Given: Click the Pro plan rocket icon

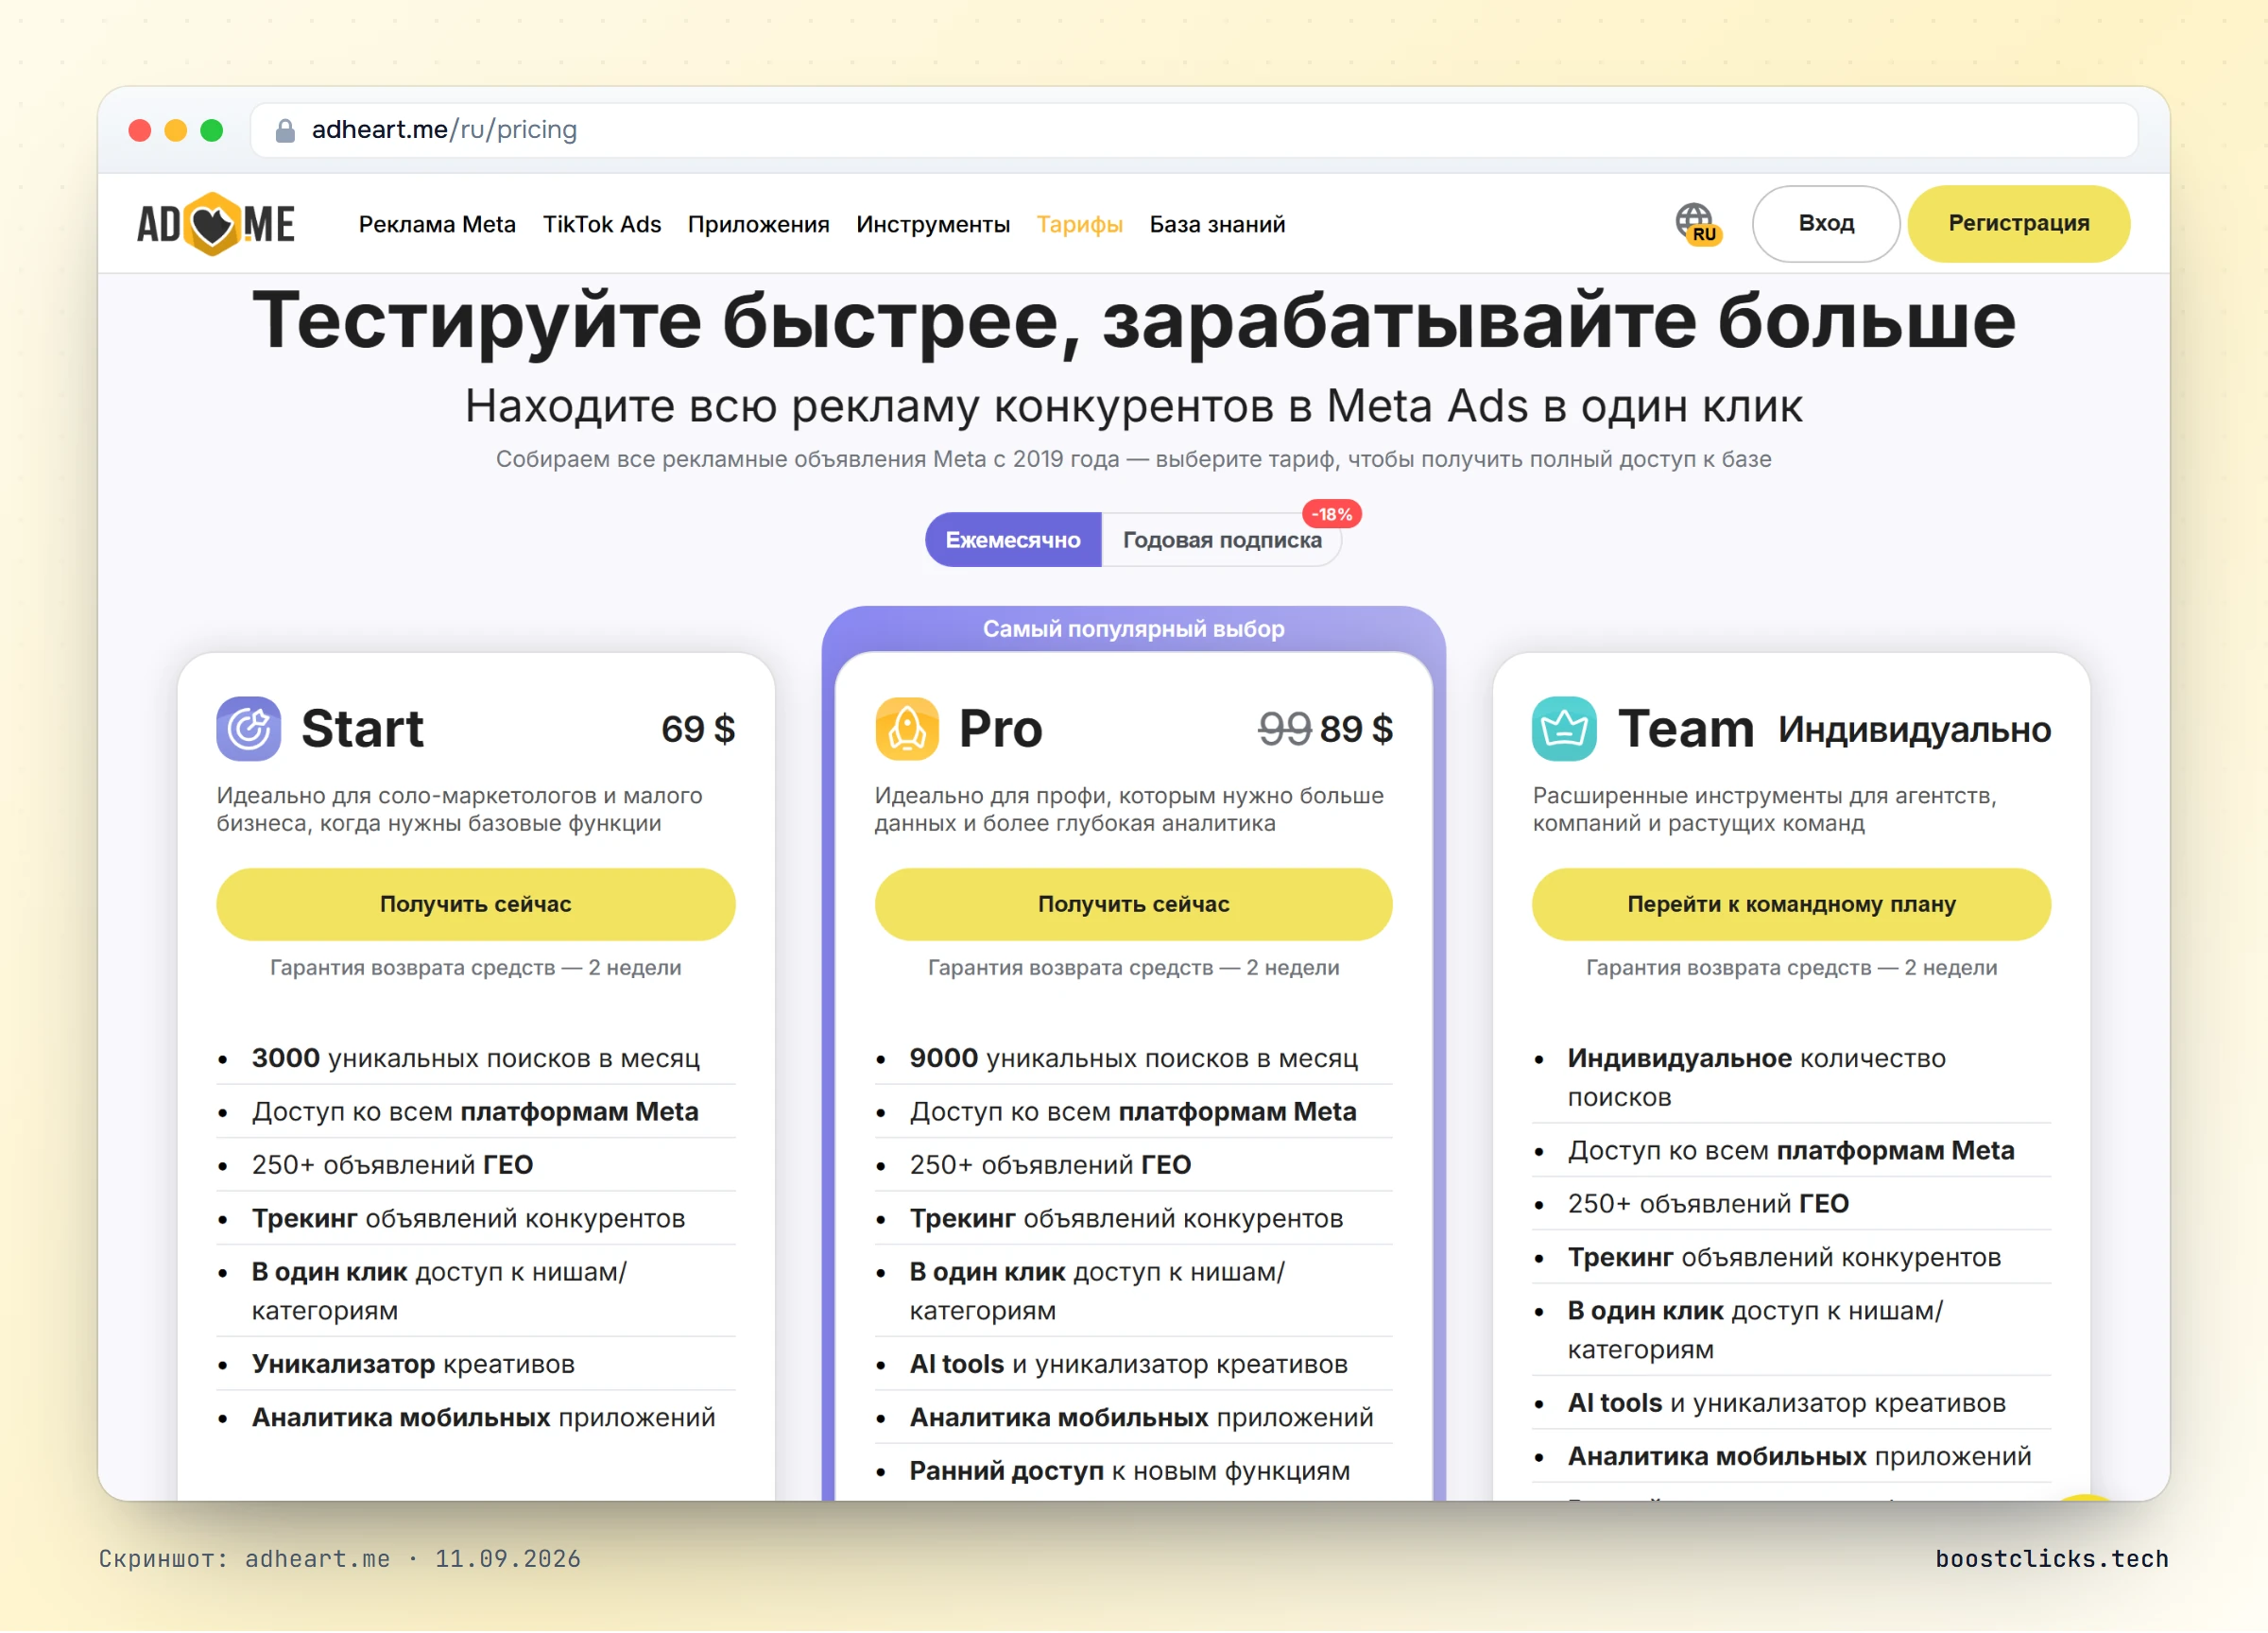Looking at the screenshot, I should tap(906, 728).
